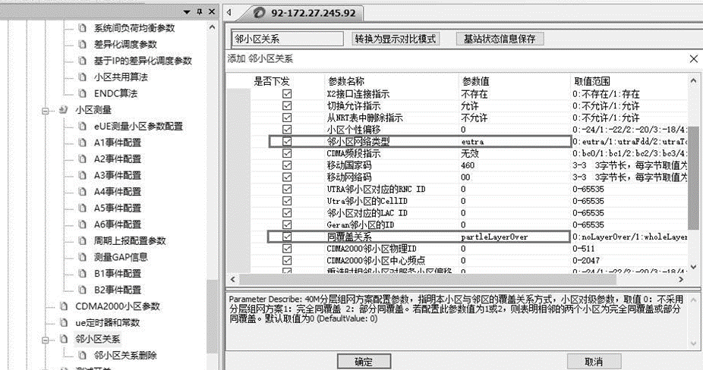Screen dimensions: 703x370
Task: Confirm with the 确定 button
Action: click(364, 362)
